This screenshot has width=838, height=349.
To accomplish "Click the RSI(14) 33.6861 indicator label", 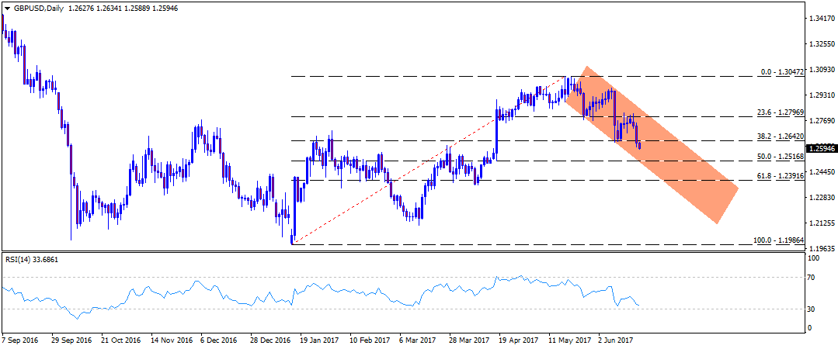I will (31, 259).
